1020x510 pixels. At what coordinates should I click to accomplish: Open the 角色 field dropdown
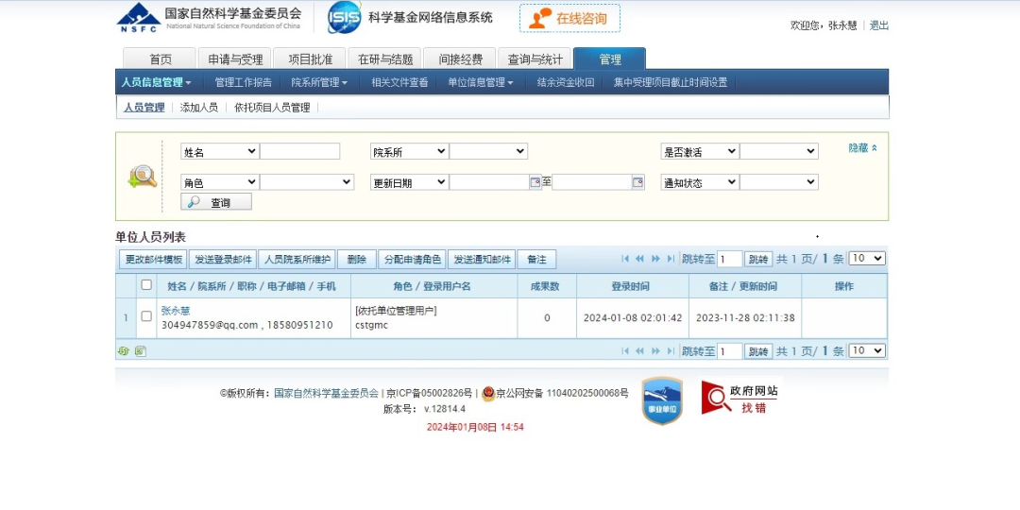[219, 183]
